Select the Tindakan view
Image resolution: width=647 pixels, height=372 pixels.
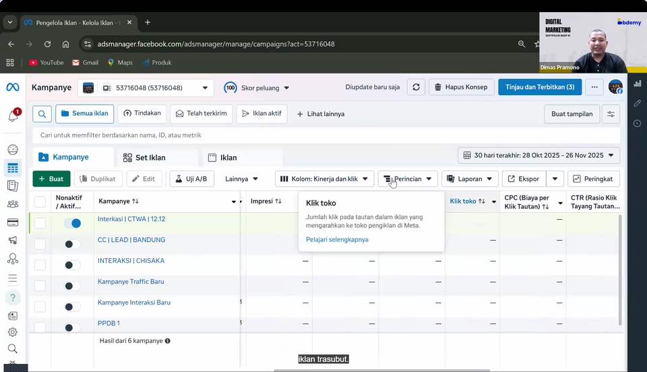click(142, 113)
